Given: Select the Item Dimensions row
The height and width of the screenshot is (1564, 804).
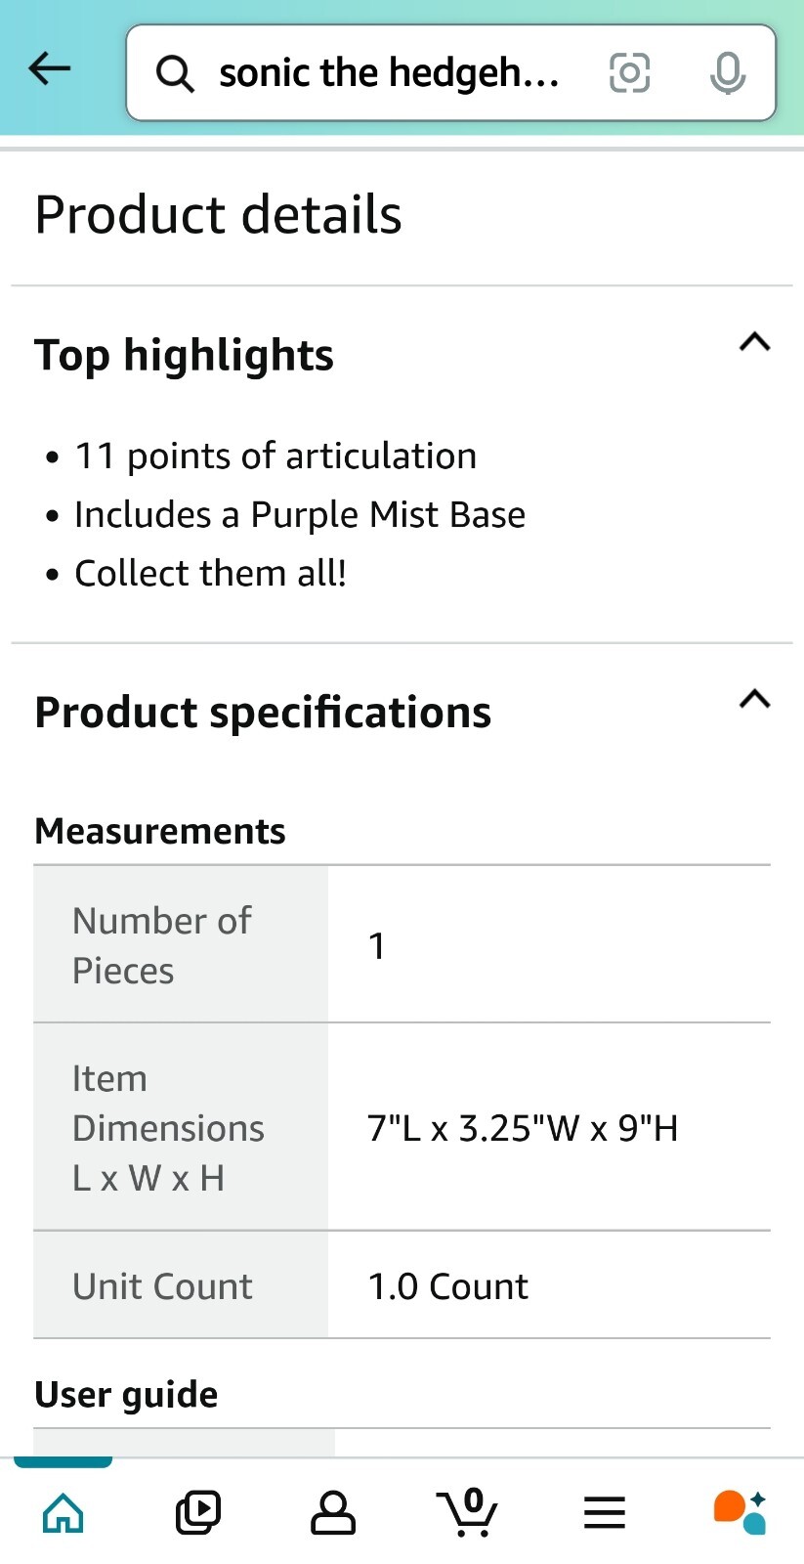Looking at the screenshot, I should tap(402, 1127).
